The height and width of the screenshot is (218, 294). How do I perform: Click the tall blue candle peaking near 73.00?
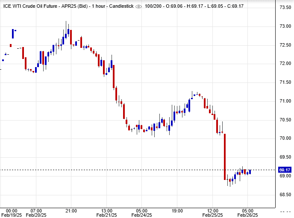(x=68, y=32)
